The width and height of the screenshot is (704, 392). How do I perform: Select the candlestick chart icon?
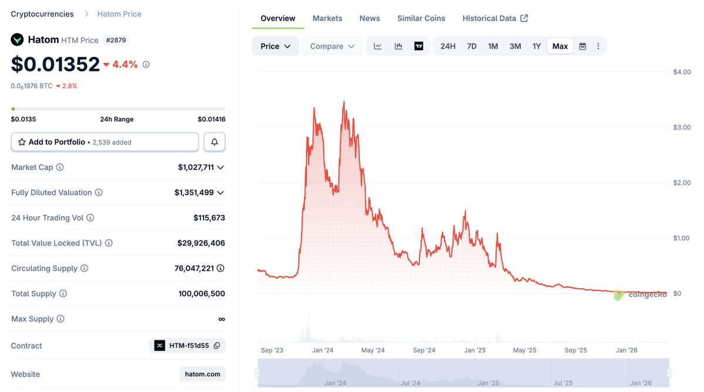[398, 46]
